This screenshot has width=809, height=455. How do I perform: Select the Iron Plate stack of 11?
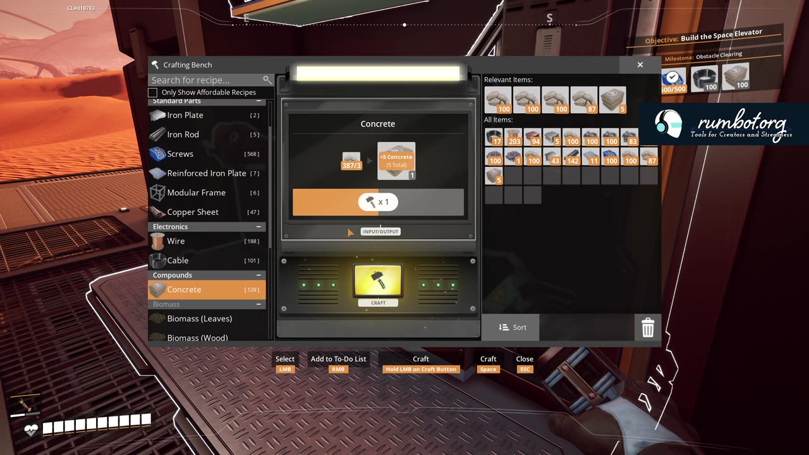click(x=591, y=157)
